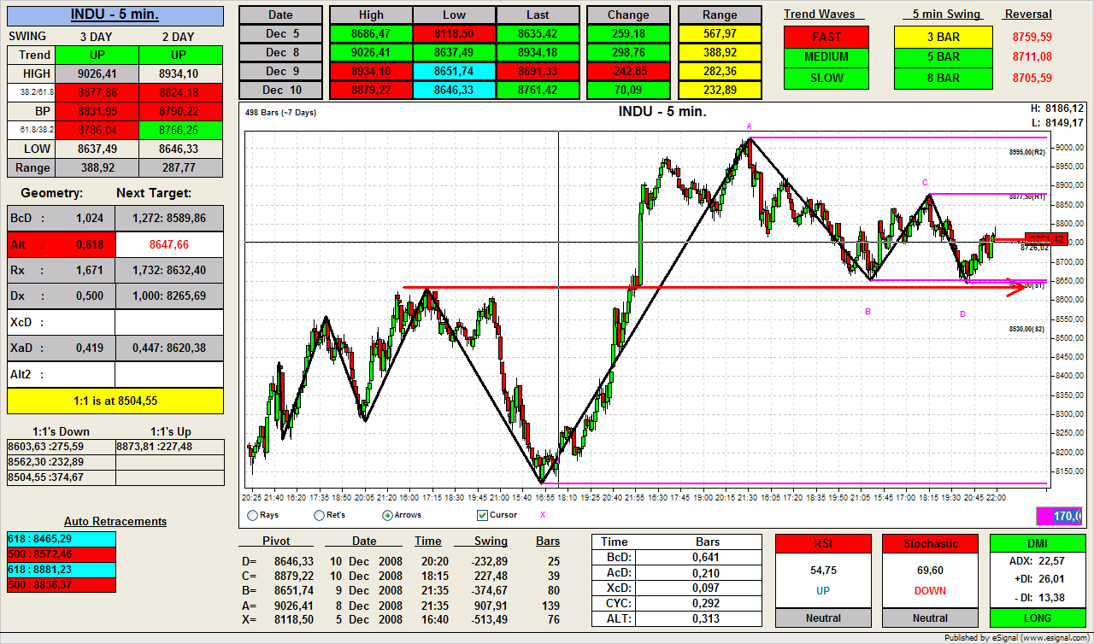
Task: Click the red RSI indicator header
Action: click(x=823, y=543)
